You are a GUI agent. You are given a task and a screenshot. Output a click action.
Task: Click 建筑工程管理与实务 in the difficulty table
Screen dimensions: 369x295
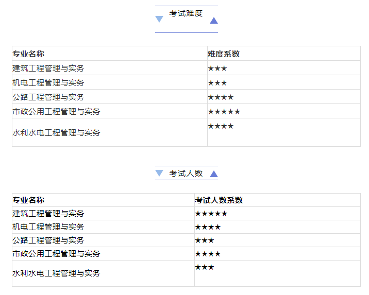click(x=48, y=68)
